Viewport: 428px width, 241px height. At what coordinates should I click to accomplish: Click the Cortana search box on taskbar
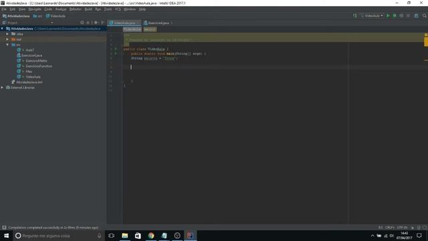59,236
